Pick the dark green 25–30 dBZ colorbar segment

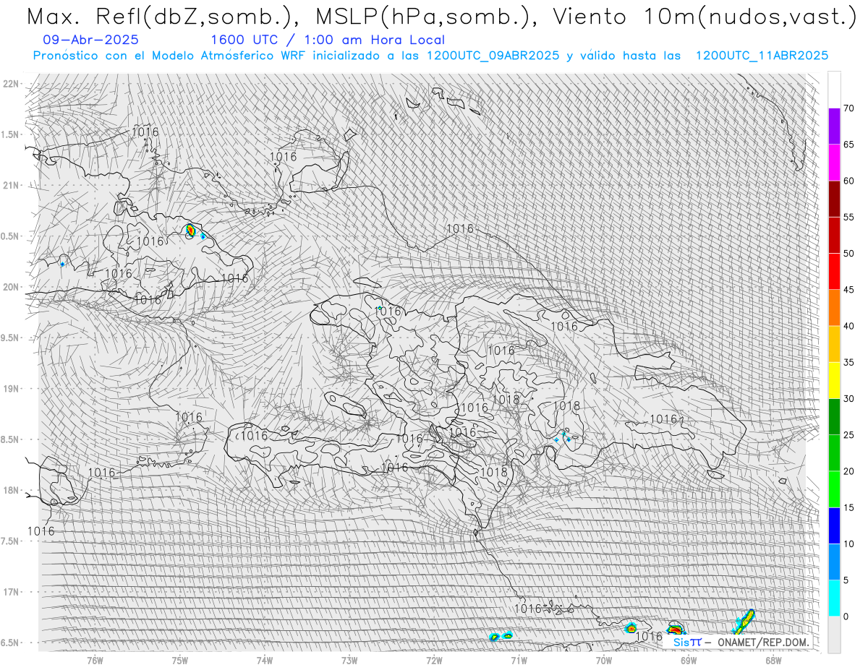[x=834, y=416]
